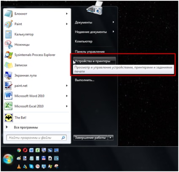Viewport: 179px width, 172px height.
Task: Focus the Найти программы и файлы search box
Action: tap(36, 138)
